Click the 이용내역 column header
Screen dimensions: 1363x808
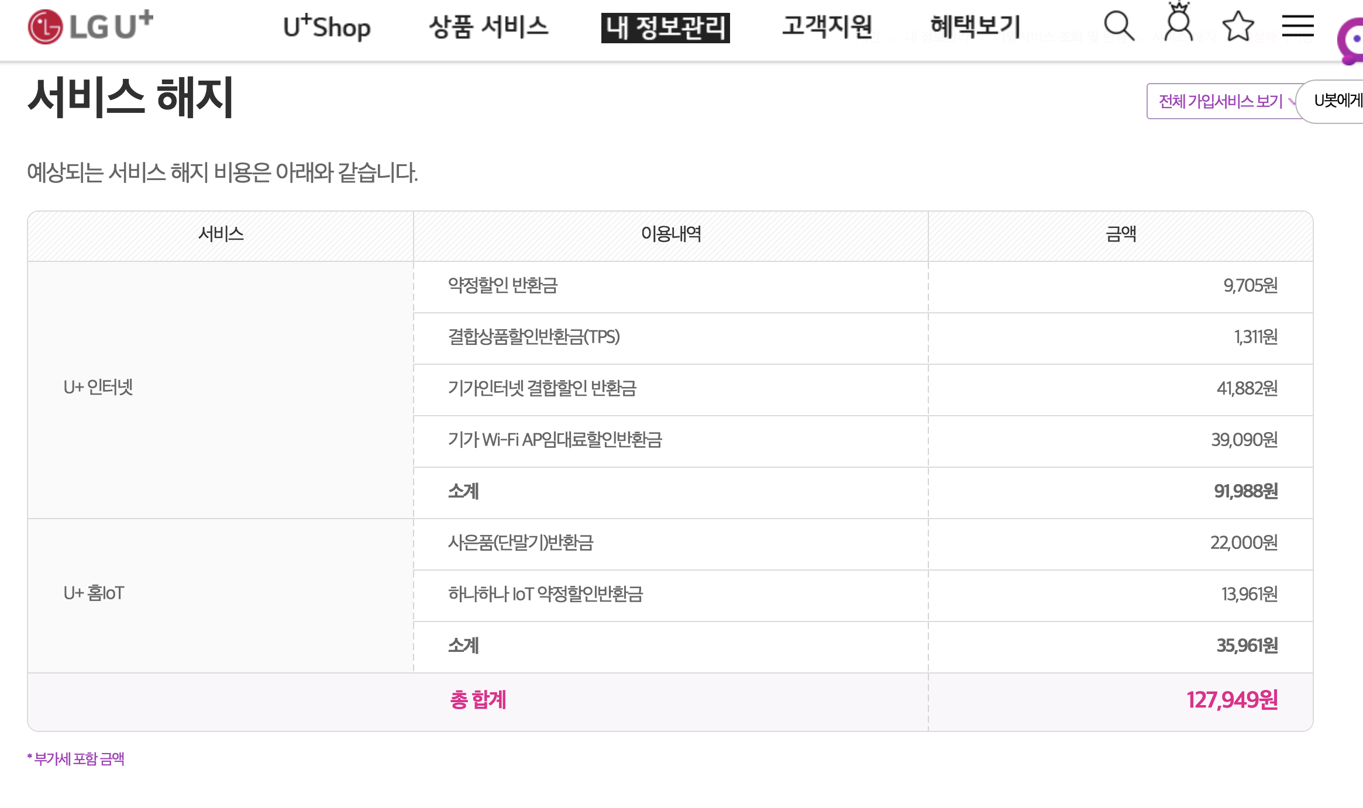click(x=670, y=234)
